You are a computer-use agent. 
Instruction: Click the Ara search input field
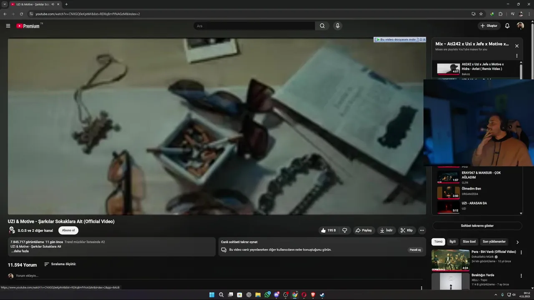coord(254,26)
